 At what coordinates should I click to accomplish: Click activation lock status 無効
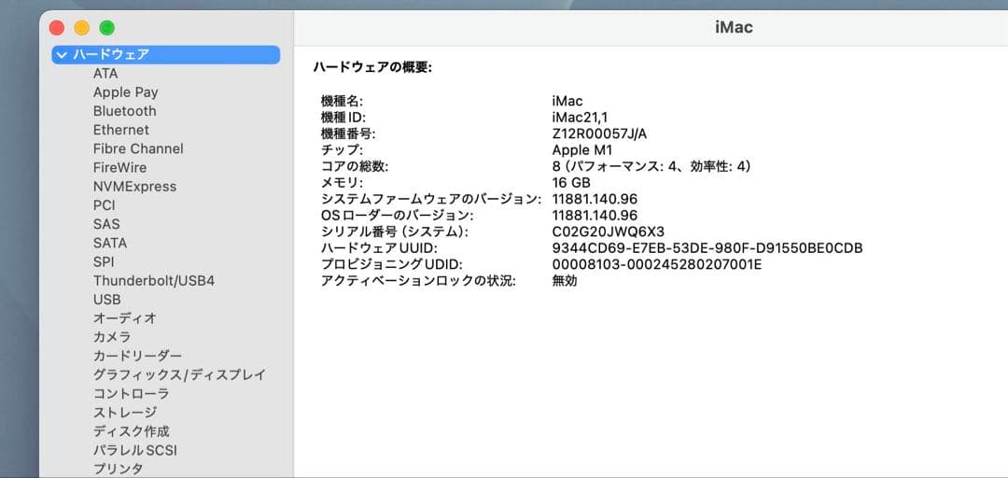tap(565, 281)
